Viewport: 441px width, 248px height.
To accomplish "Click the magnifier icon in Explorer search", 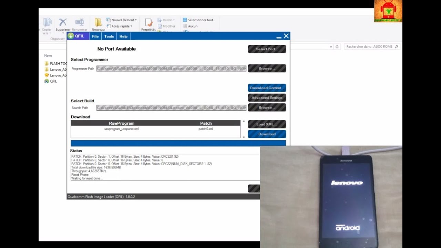I will coord(396,46).
